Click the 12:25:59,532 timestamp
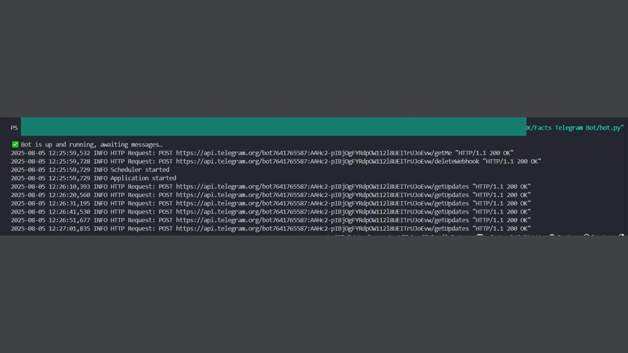The width and height of the screenshot is (628, 353). click(69, 153)
